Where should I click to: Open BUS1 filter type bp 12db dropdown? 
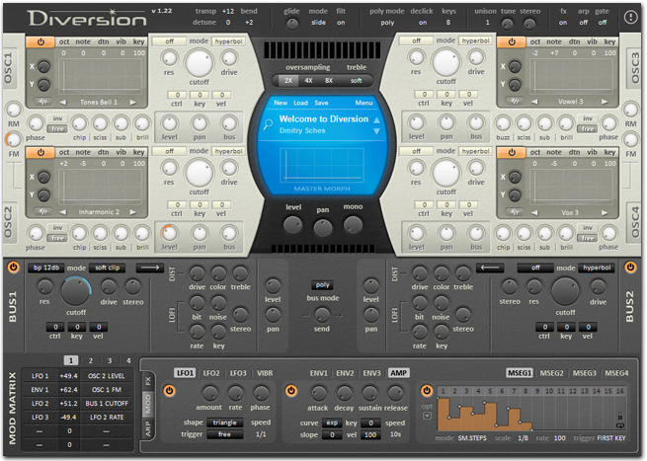click(x=46, y=268)
